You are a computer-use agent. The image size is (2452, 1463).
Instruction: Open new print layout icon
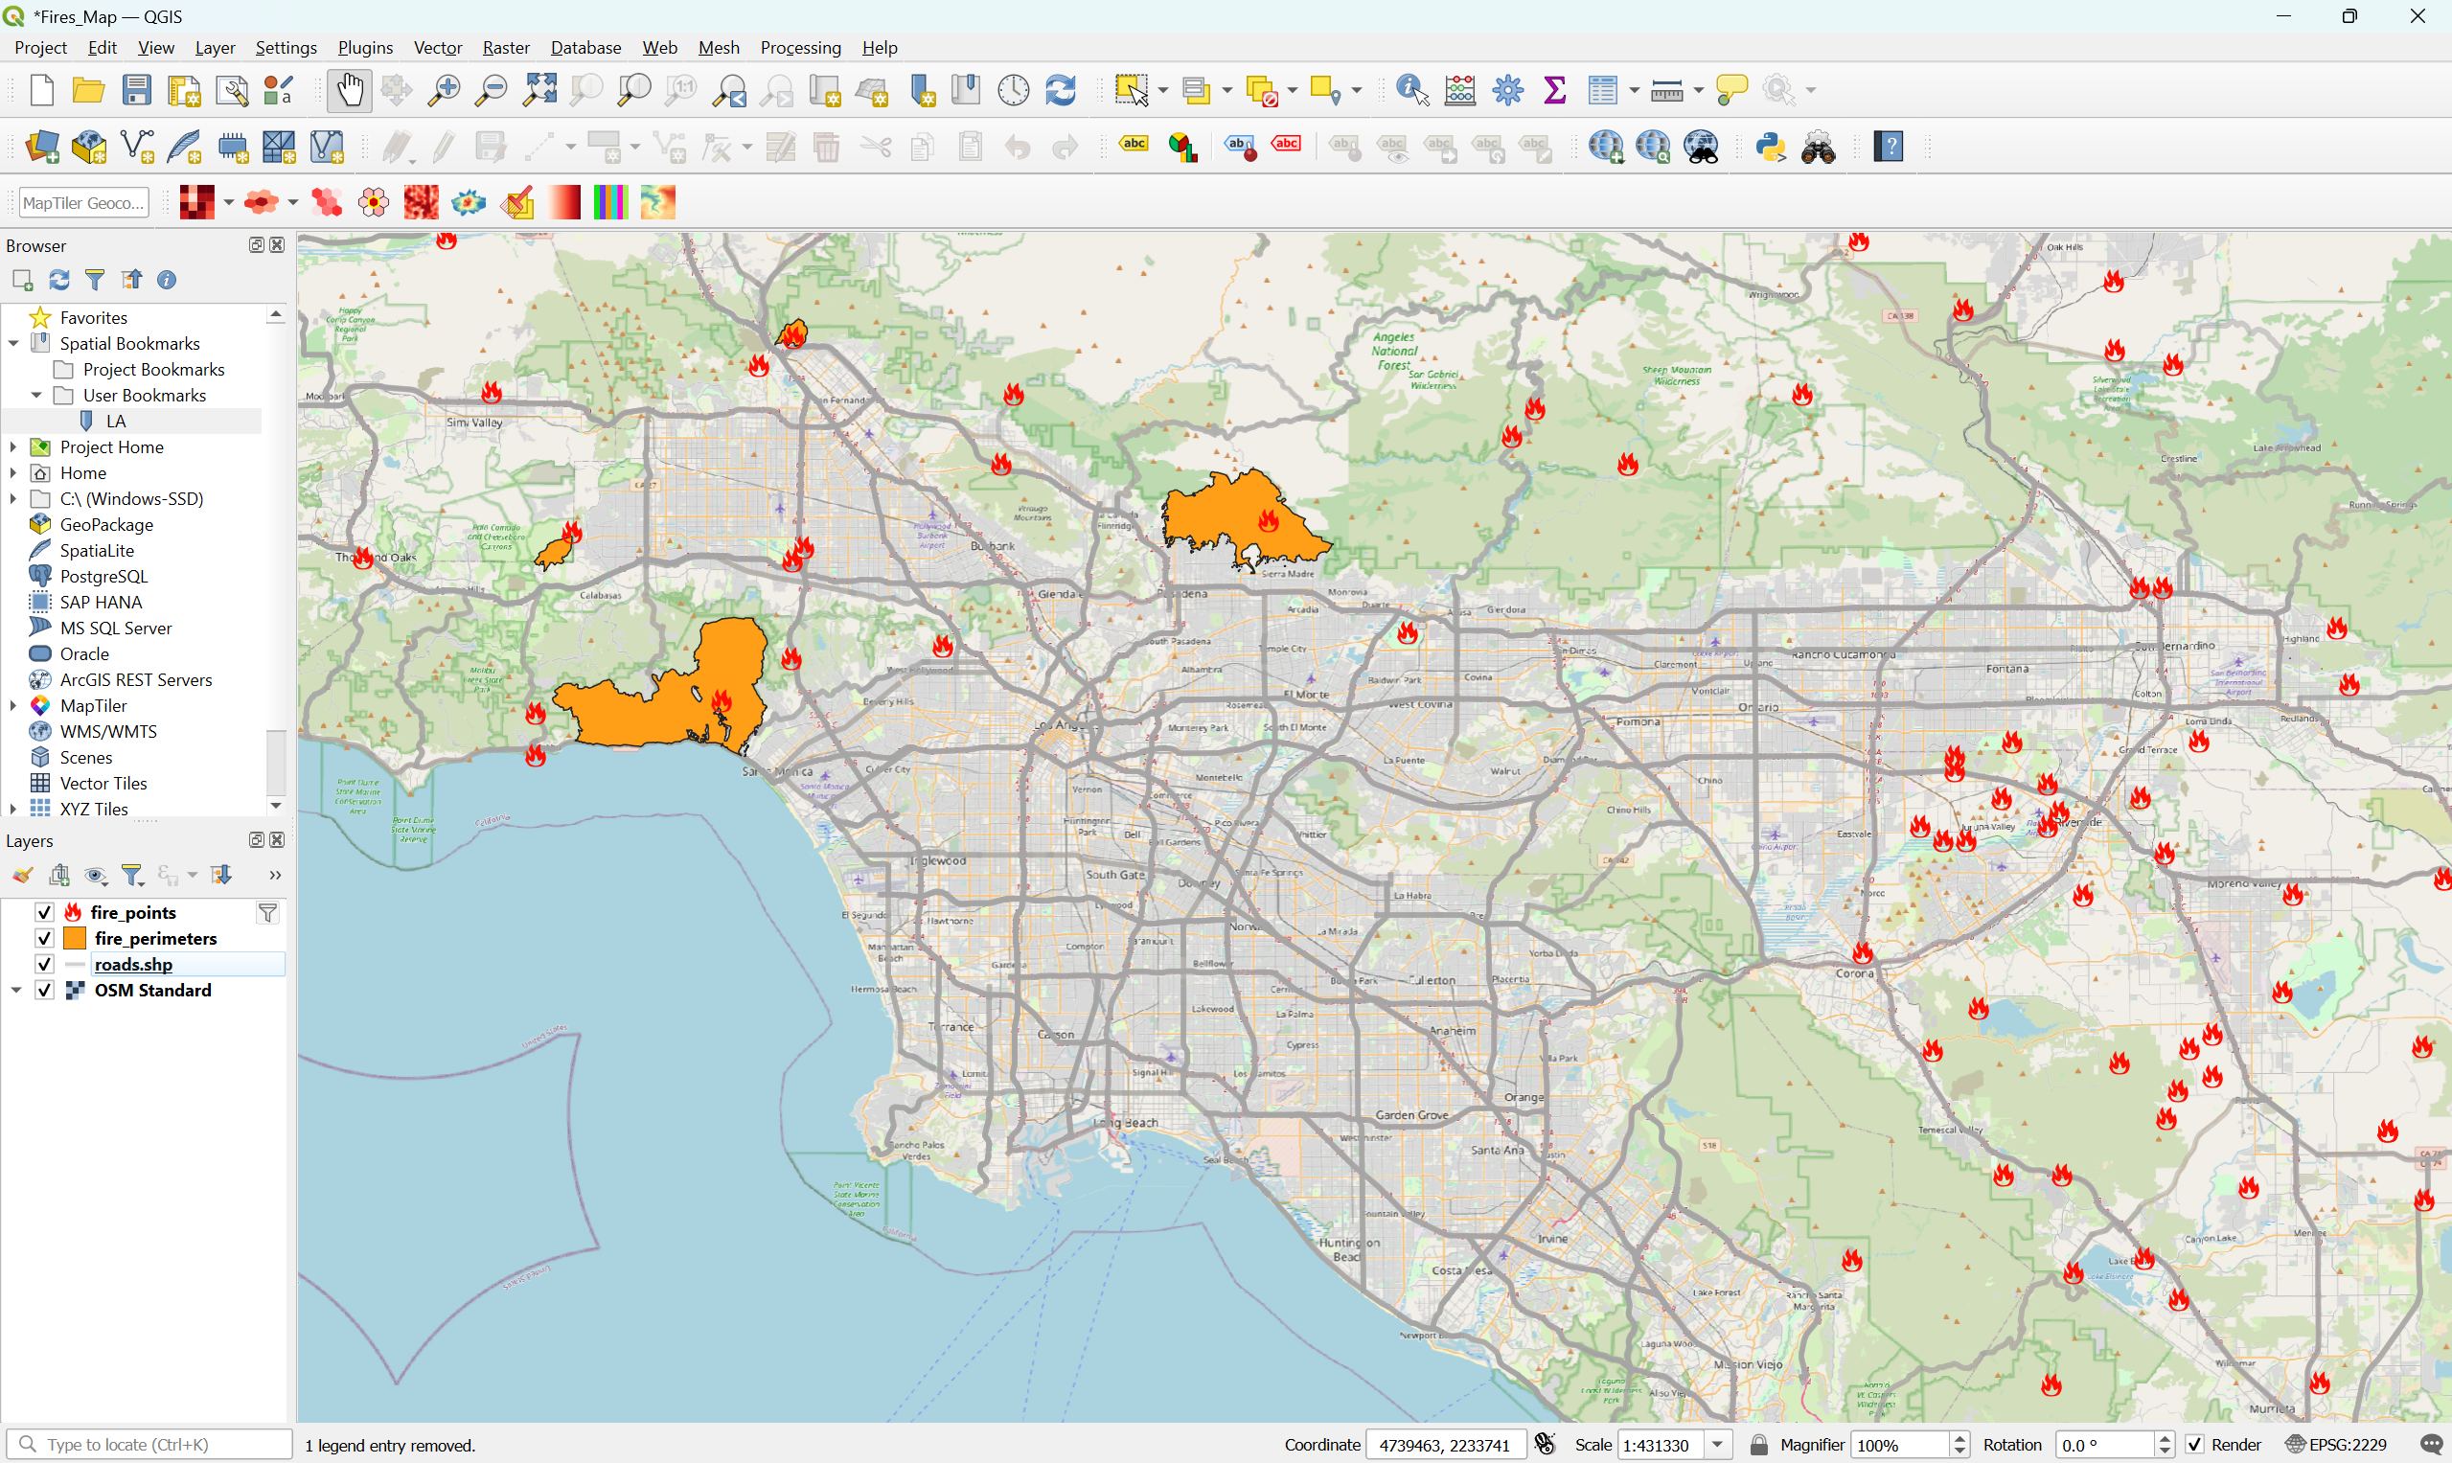[184, 90]
